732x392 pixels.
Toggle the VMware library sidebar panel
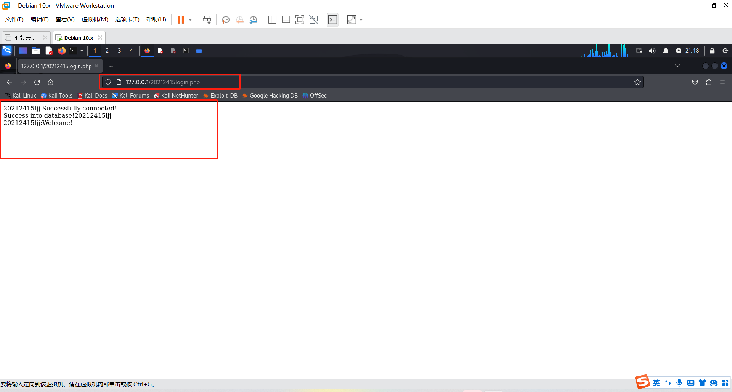[x=272, y=20]
